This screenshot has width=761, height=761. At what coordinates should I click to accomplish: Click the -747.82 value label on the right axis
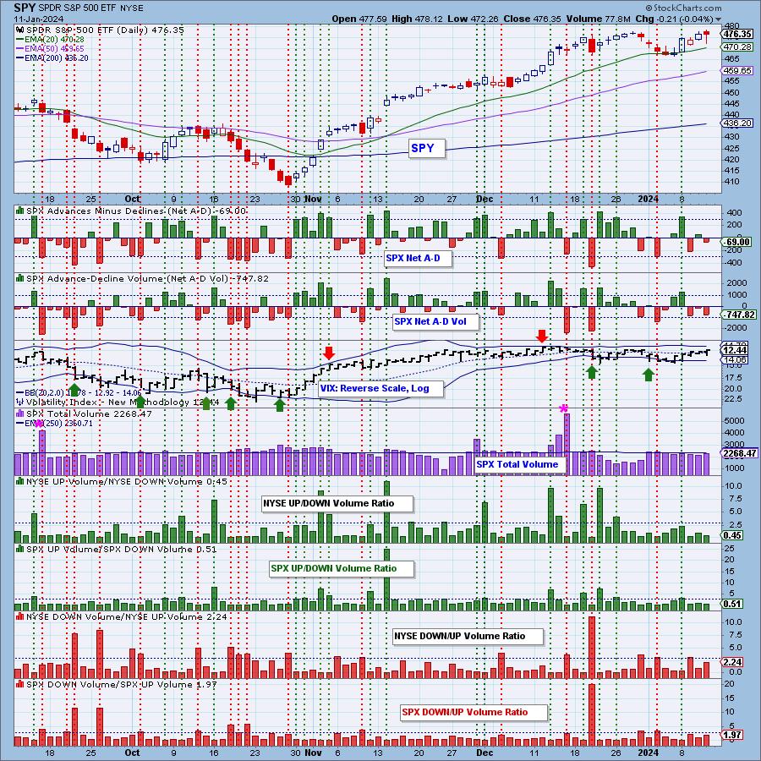pos(737,315)
